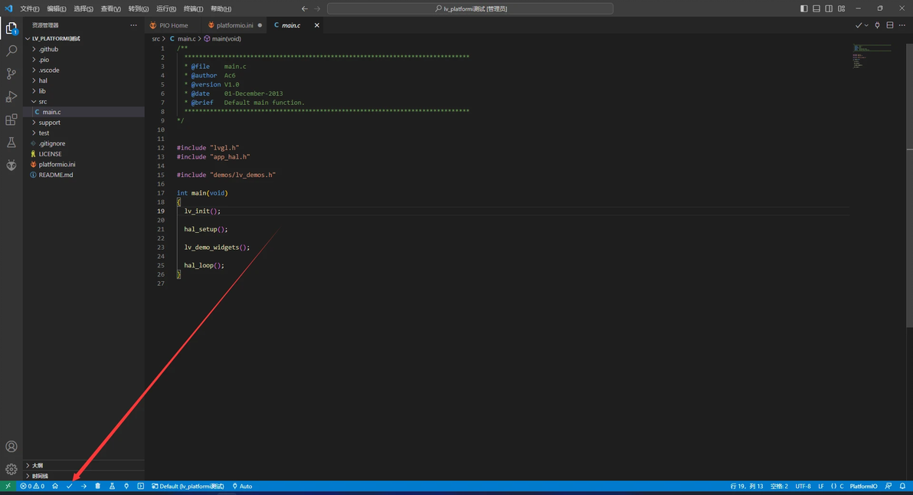Click the Serial Monitor plug icon in status bar
The height and width of the screenshot is (495, 913).
[x=126, y=487]
